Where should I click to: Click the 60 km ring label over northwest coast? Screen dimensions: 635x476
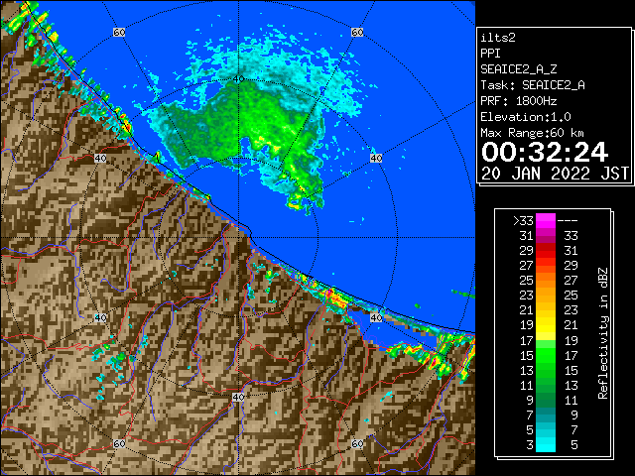click(x=119, y=32)
